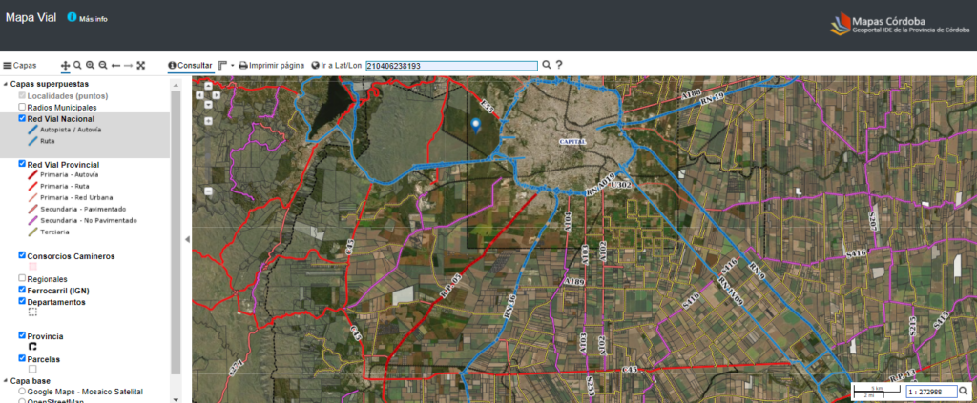Pan map right with arrow control
This screenshot has height=403, width=977.
(217, 95)
